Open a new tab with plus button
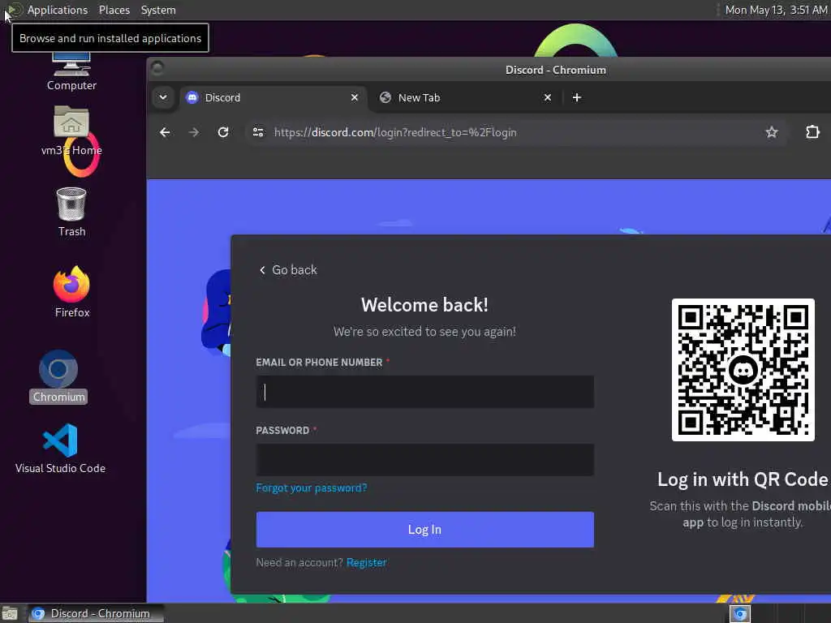The image size is (831, 623). (577, 97)
